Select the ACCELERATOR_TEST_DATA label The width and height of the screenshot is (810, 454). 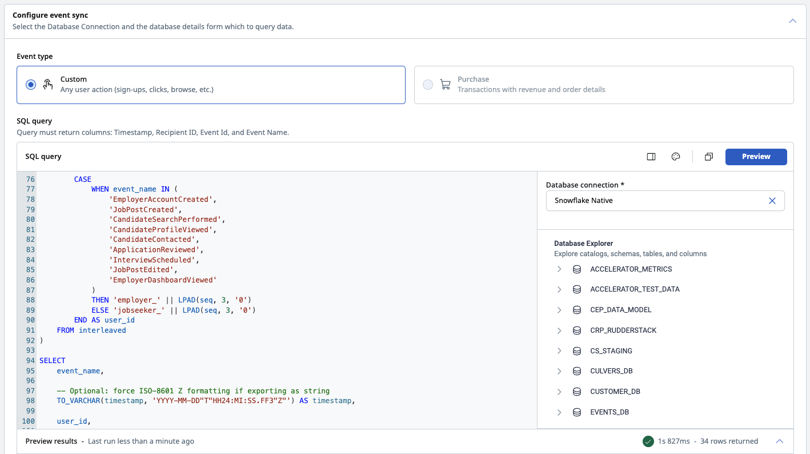click(635, 289)
